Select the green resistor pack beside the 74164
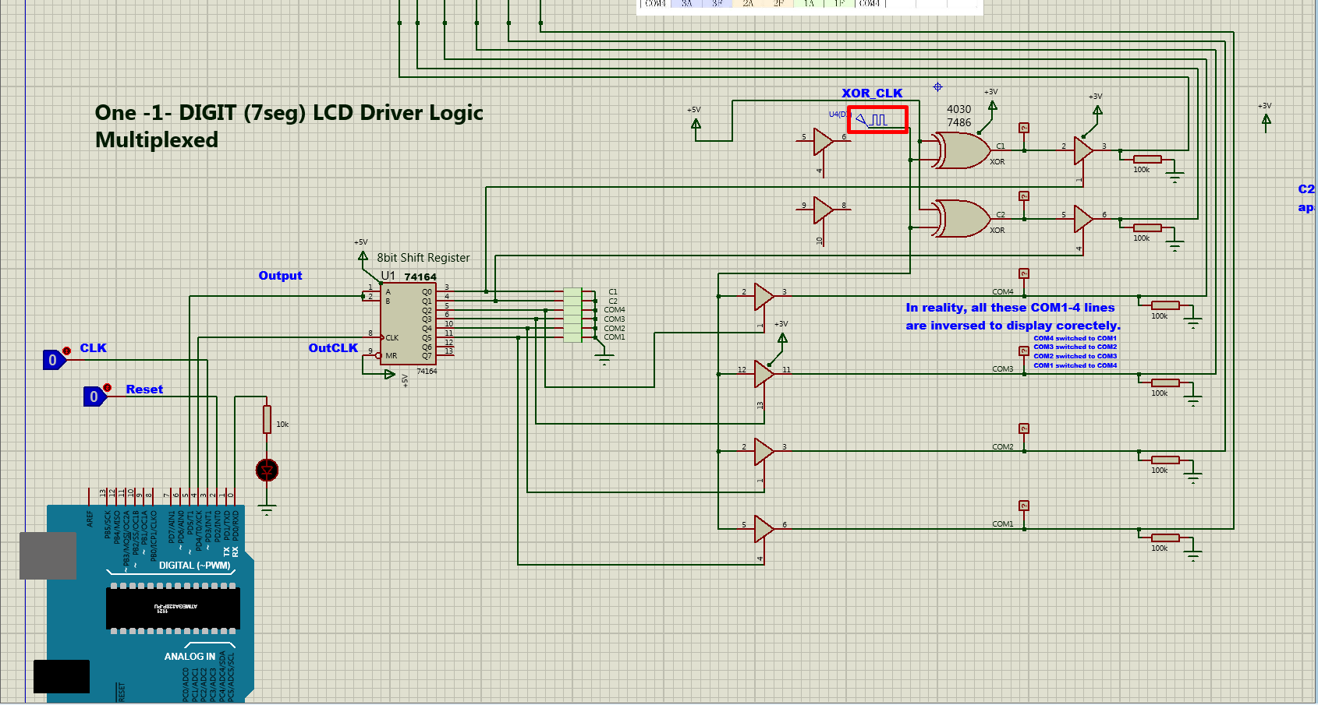Screen dimensions: 1318x705 [x=572, y=315]
